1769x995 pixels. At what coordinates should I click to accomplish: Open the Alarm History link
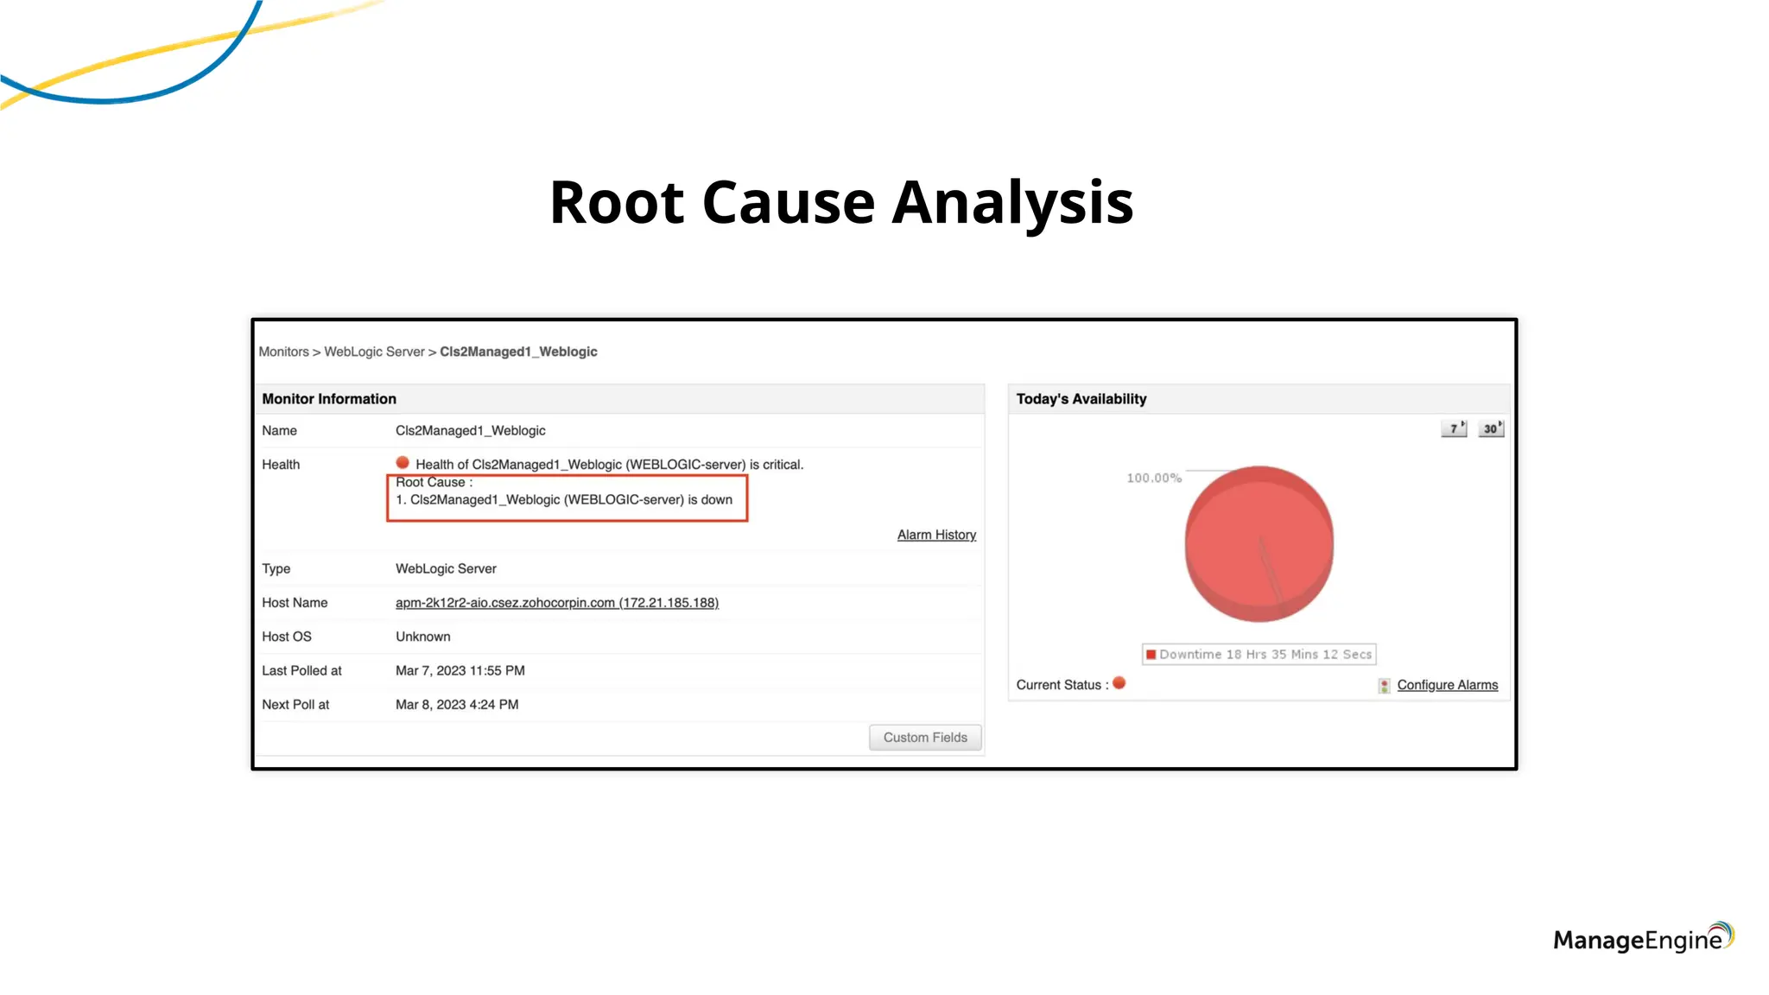click(x=936, y=535)
